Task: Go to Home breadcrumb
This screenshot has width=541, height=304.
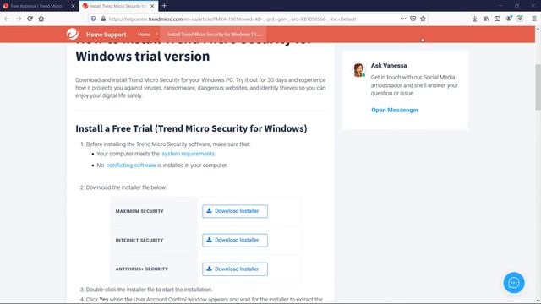Action: click(145, 35)
